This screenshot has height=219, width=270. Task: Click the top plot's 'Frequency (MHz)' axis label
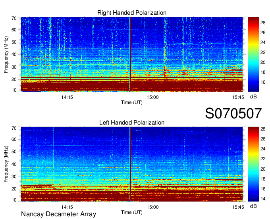click(6, 54)
